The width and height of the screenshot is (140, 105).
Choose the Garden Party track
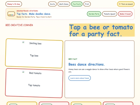point(94,14)
